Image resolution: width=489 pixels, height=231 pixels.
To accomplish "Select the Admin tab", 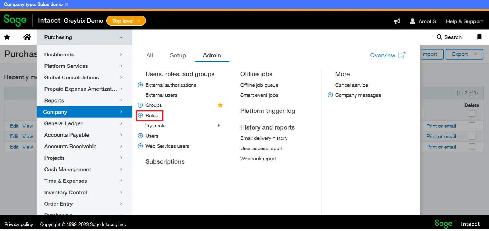I will [212, 55].
